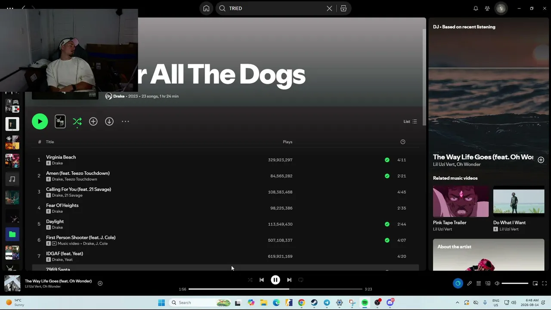This screenshot has width=551, height=310.
Task: Open the Pink Tape Trailer video thumbnail
Action: pyautogui.click(x=461, y=201)
